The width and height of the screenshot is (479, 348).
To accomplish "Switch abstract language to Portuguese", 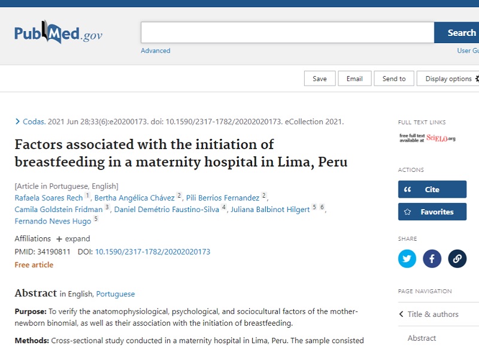I will [x=116, y=294].
